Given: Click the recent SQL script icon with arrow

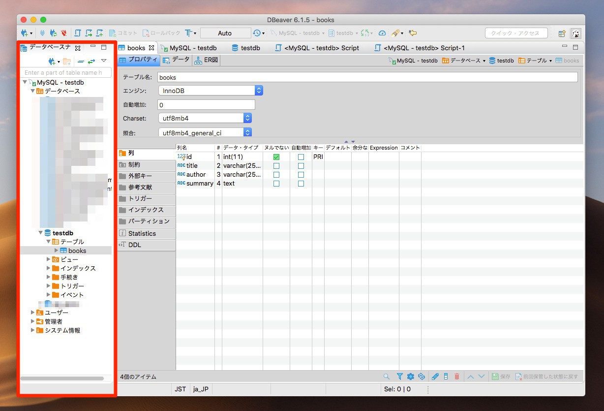Looking at the screenshot, I should pyautogui.click(x=89, y=33).
